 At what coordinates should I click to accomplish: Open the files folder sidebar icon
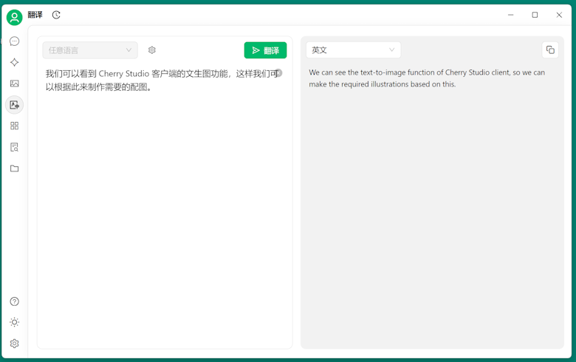click(14, 168)
